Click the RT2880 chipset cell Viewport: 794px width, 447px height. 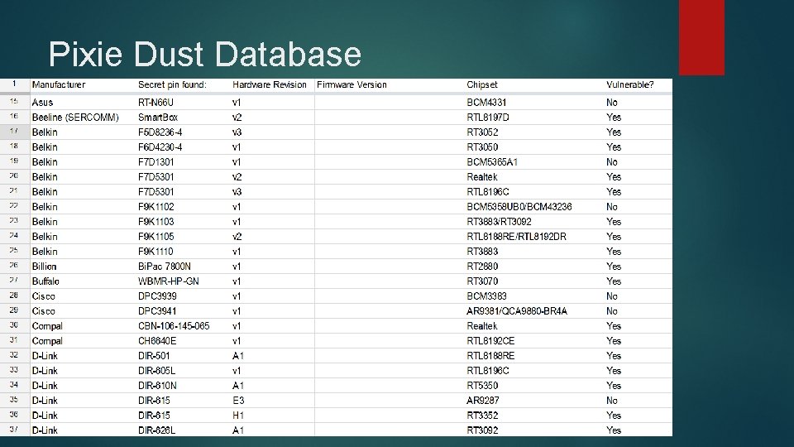(482, 267)
